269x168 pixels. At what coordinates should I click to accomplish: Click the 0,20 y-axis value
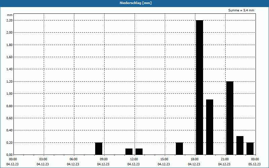[x=9, y=143]
